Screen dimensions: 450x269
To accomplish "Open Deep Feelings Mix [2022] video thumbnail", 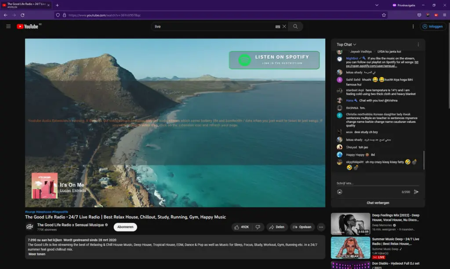I will pos(350,224).
